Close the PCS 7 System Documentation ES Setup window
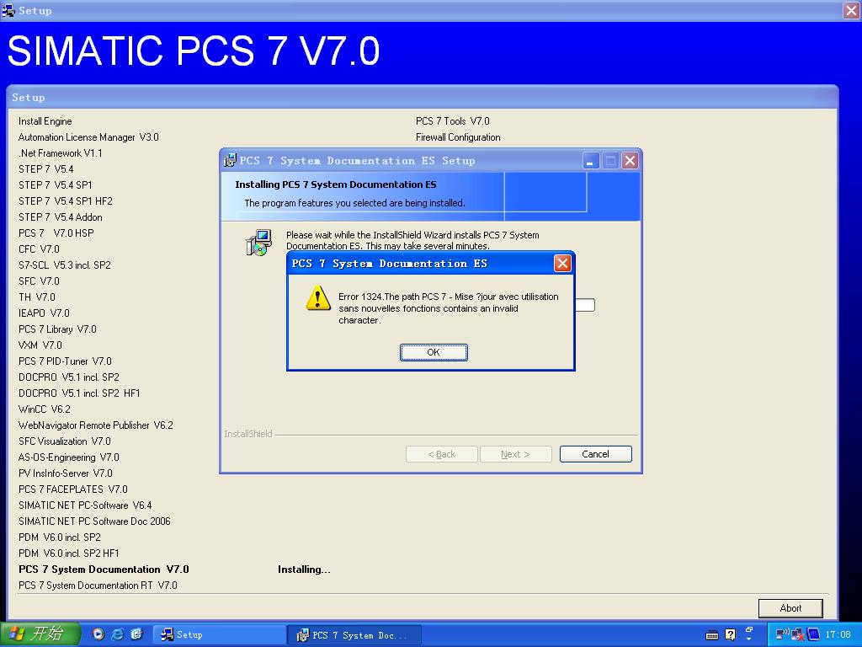This screenshot has width=862, height=647. pyautogui.click(x=630, y=161)
